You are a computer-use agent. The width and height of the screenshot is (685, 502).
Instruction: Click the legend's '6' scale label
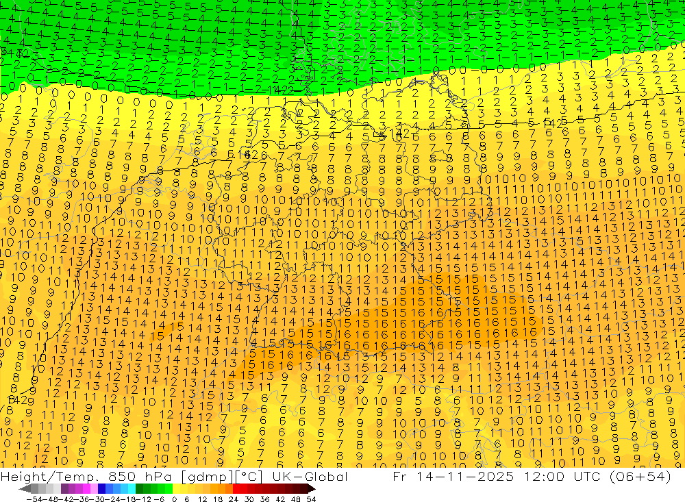pos(186,499)
